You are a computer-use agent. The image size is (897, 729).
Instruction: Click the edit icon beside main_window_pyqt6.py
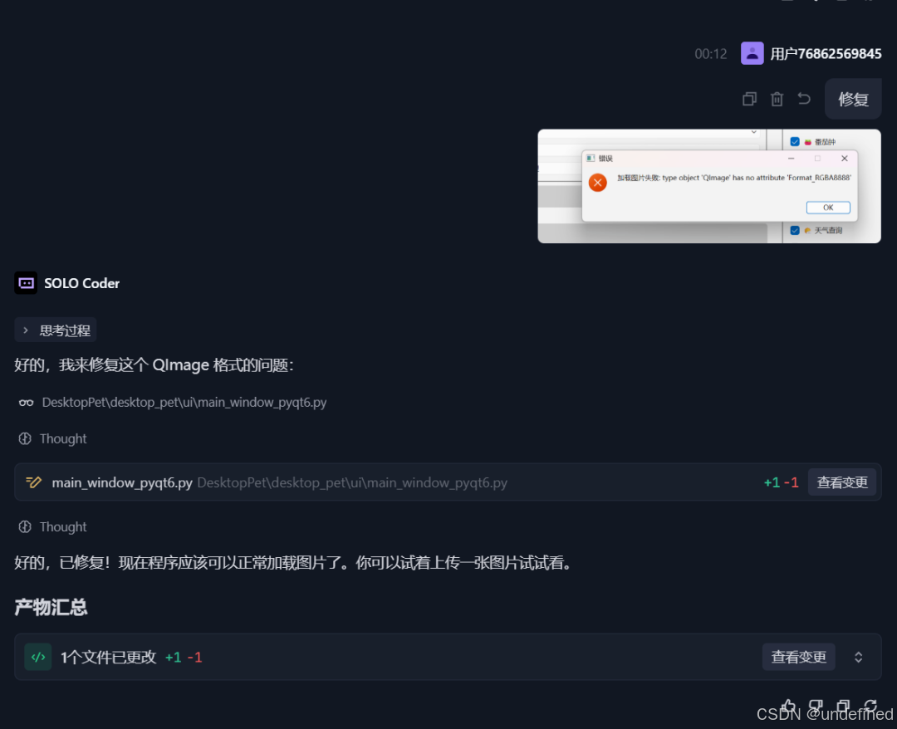pos(33,482)
